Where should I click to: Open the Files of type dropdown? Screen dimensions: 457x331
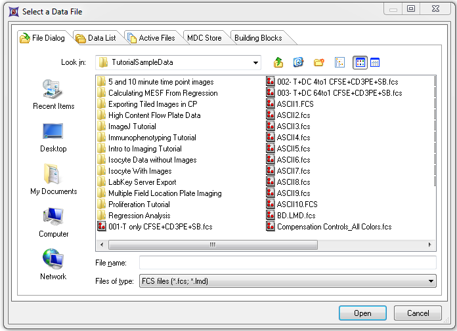pos(431,281)
